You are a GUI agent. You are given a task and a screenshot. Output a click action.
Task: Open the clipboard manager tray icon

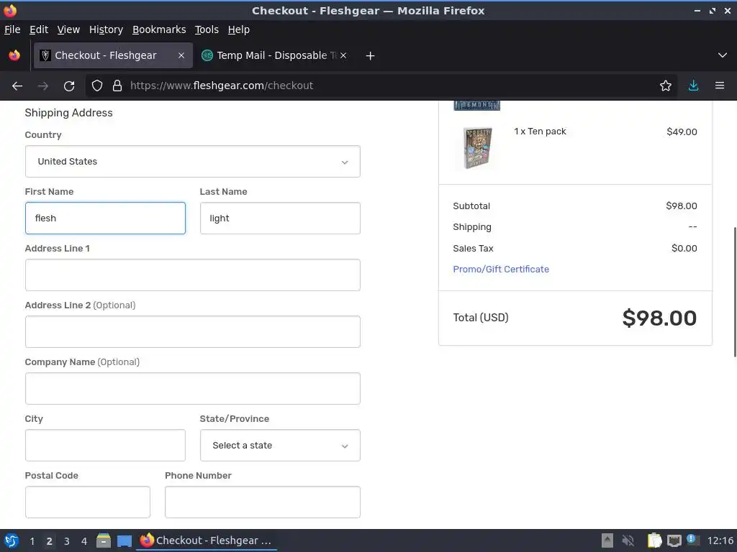point(654,540)
